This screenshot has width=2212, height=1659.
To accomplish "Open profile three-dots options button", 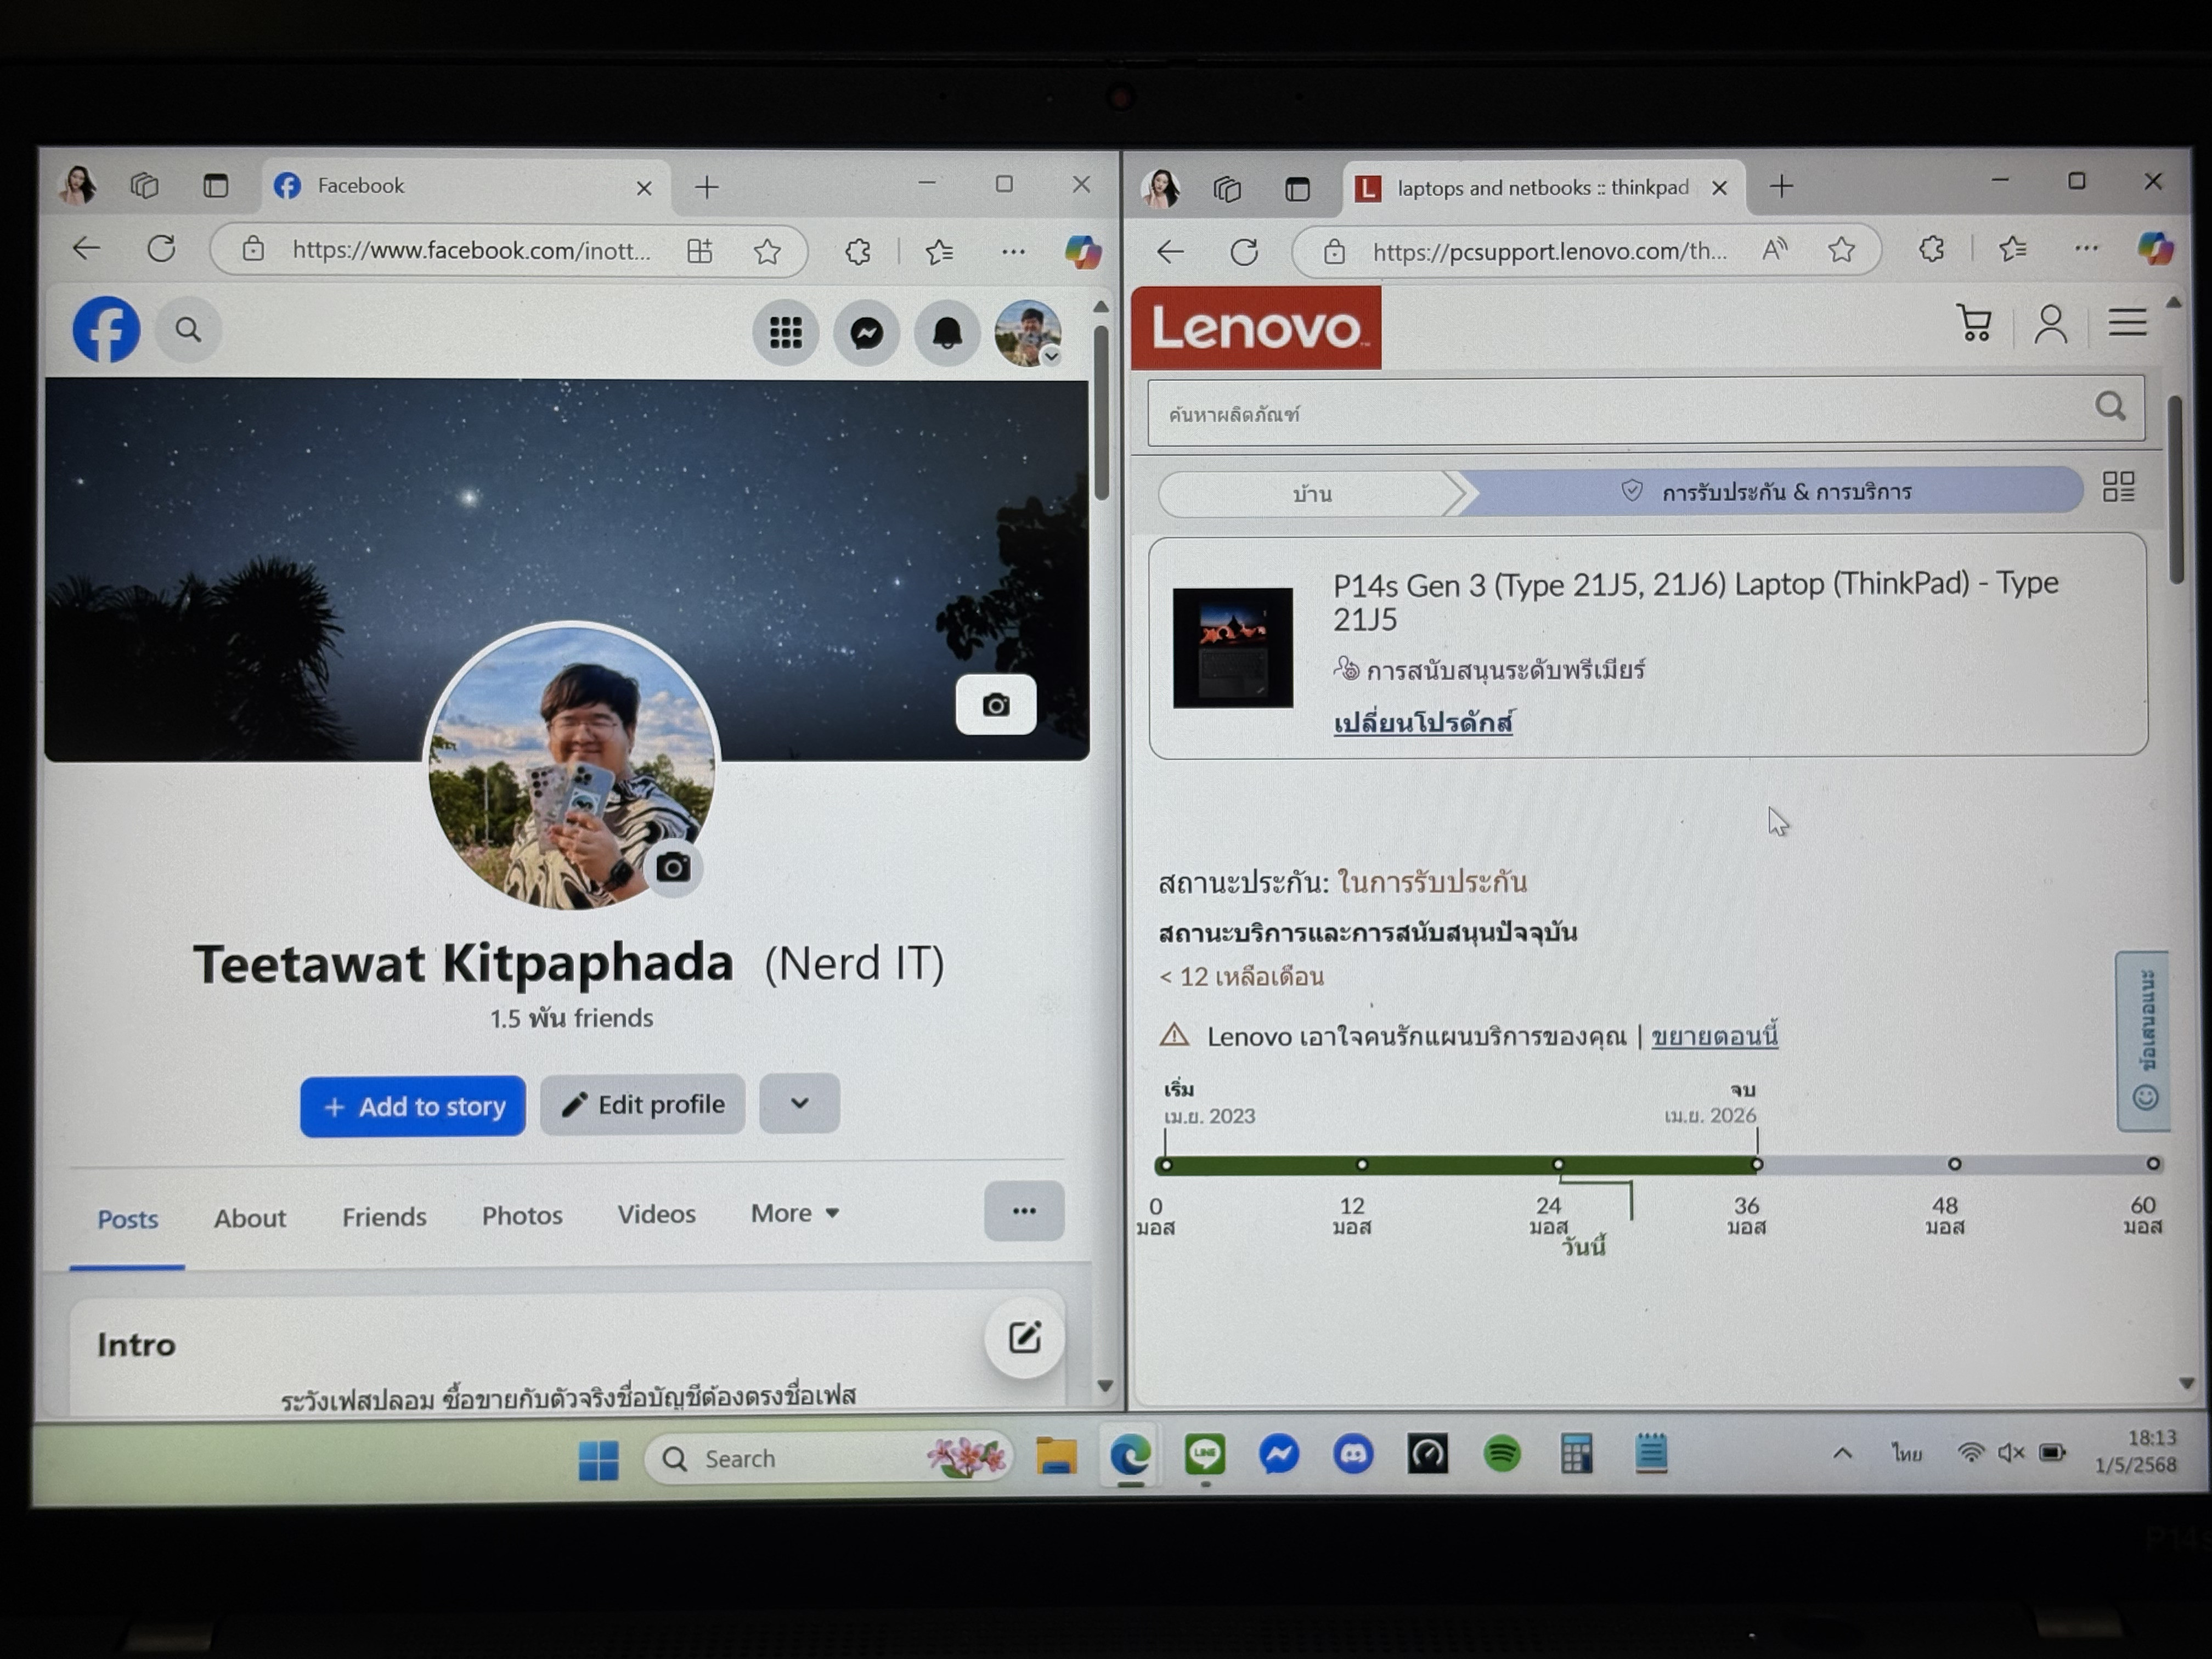I will 1024,1211.
